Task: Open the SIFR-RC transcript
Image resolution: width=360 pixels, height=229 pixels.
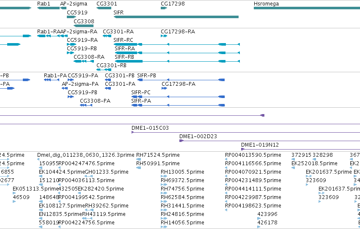Action: [x=177, y=44]
